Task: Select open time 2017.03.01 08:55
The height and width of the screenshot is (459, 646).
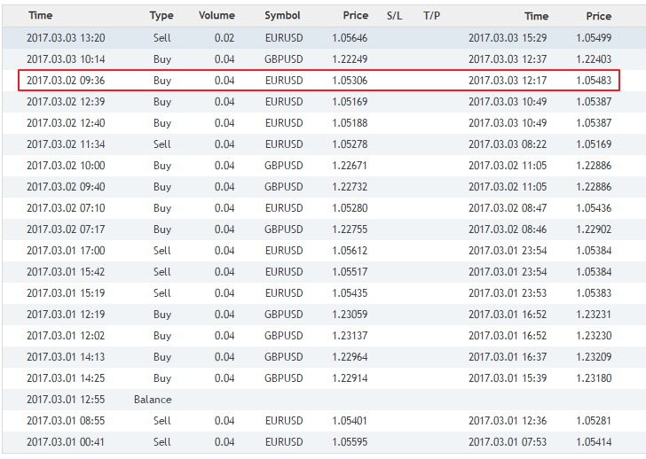Action: click(x=66, y=421)
